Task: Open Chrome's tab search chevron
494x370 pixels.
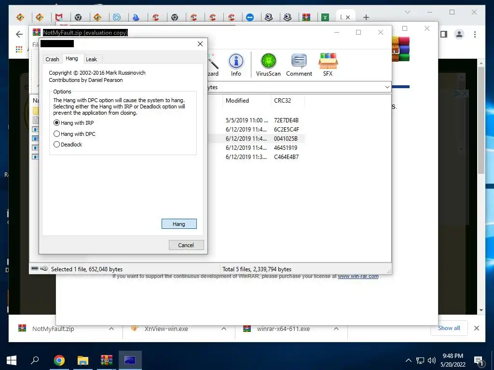Action: [x=407, y=12]
